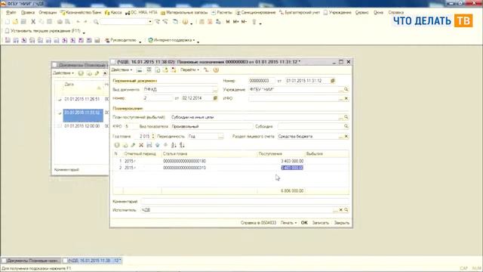
Task: Click the Номер field with 000000003
Action: click(262, 81)
